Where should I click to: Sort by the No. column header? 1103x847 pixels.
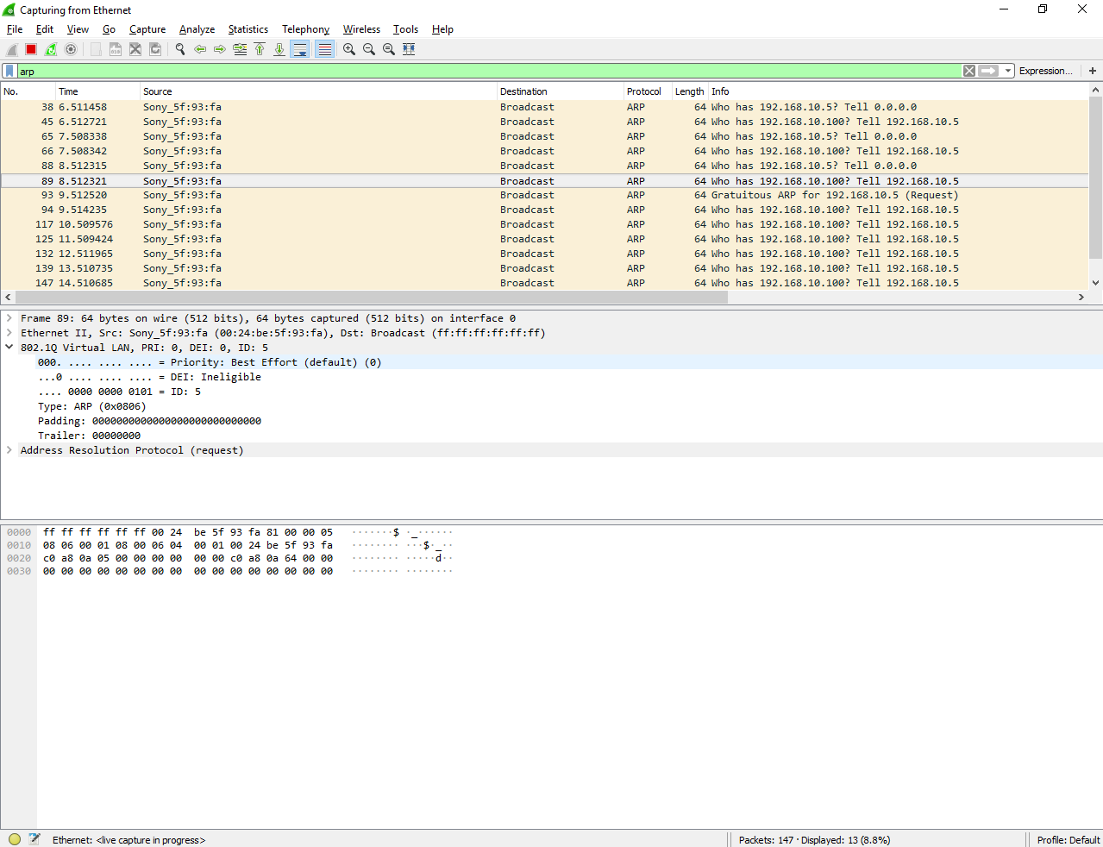point(28,91)
